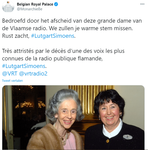Click the gray-haired woman's face in the photo
Screen dimensions: 148x150
coord(66,114)
